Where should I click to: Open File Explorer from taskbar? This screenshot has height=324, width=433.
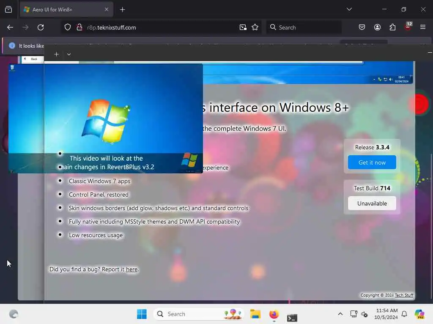[255, 314]
